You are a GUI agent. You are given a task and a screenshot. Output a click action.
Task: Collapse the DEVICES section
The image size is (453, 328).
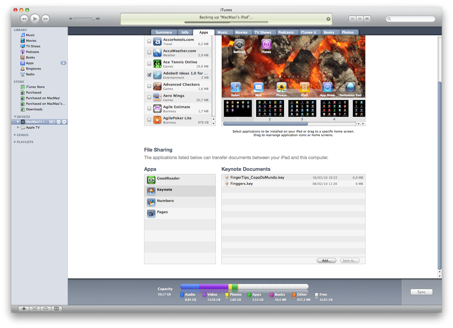(15, 117)
